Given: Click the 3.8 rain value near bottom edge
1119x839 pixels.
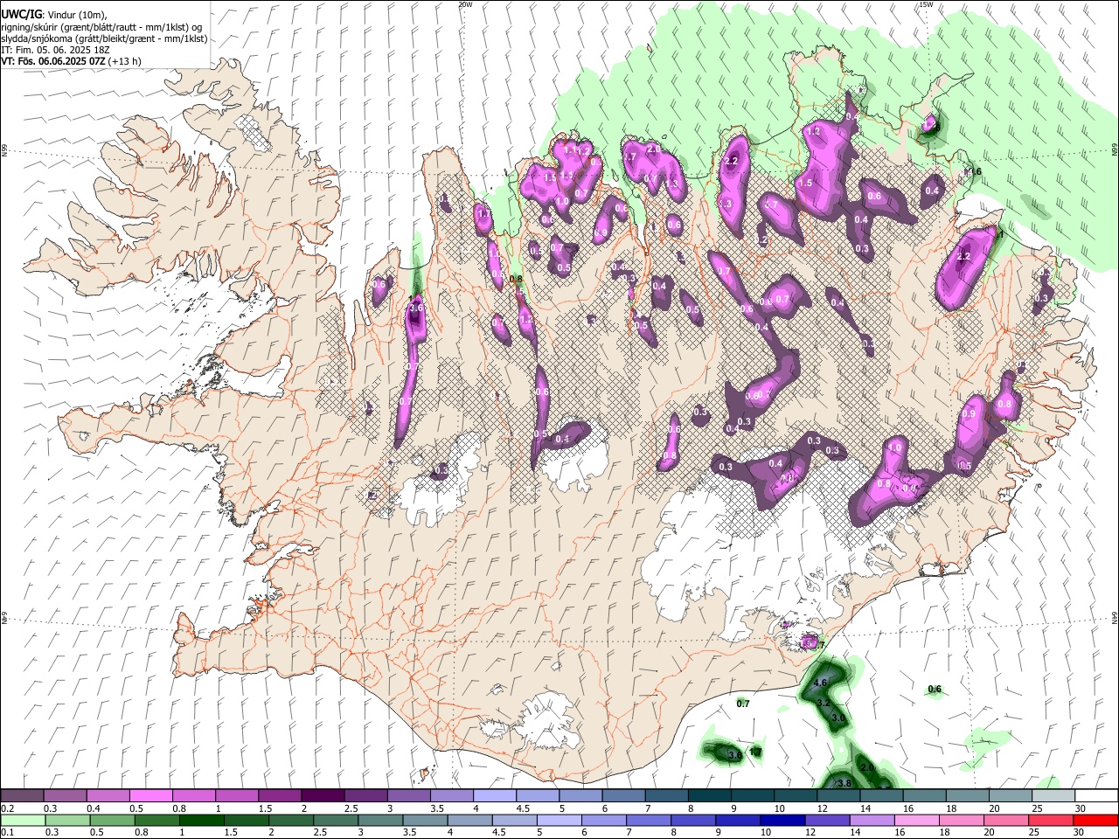Looking at the screenshot, I should coord(844,784).
